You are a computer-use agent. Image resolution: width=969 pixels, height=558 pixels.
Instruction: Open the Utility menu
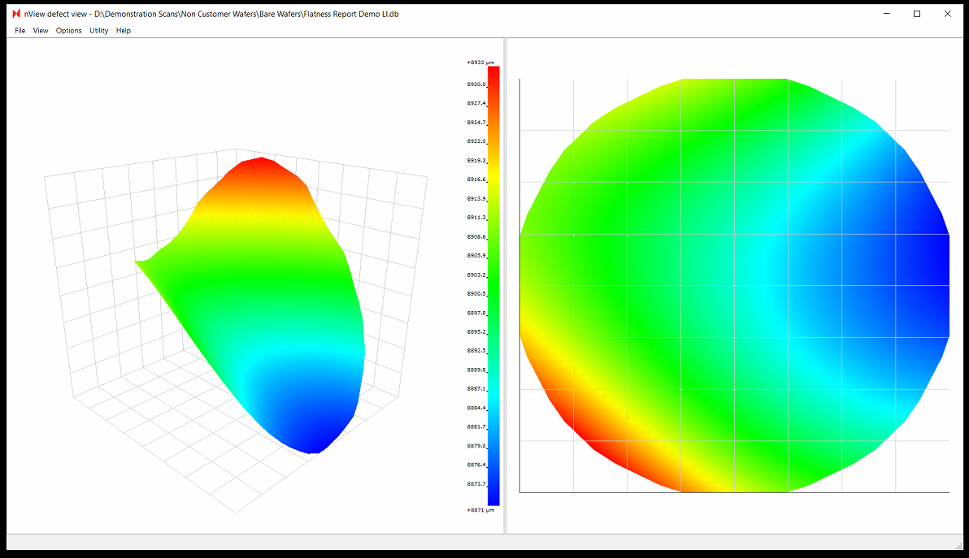click(x=98, y=31)
